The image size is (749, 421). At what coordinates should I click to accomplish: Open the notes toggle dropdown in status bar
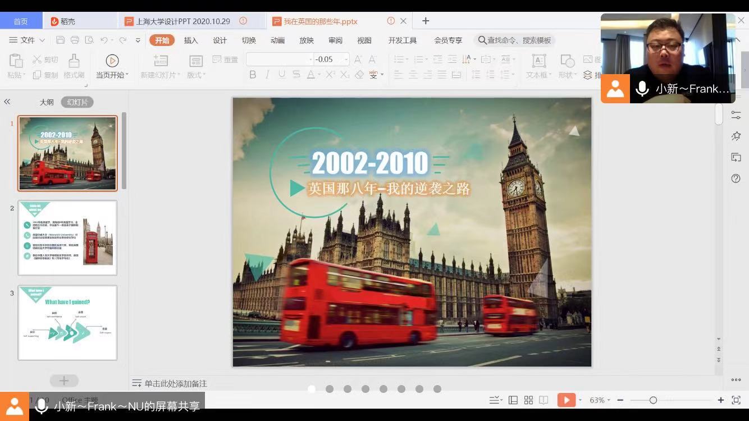(495, 400)
